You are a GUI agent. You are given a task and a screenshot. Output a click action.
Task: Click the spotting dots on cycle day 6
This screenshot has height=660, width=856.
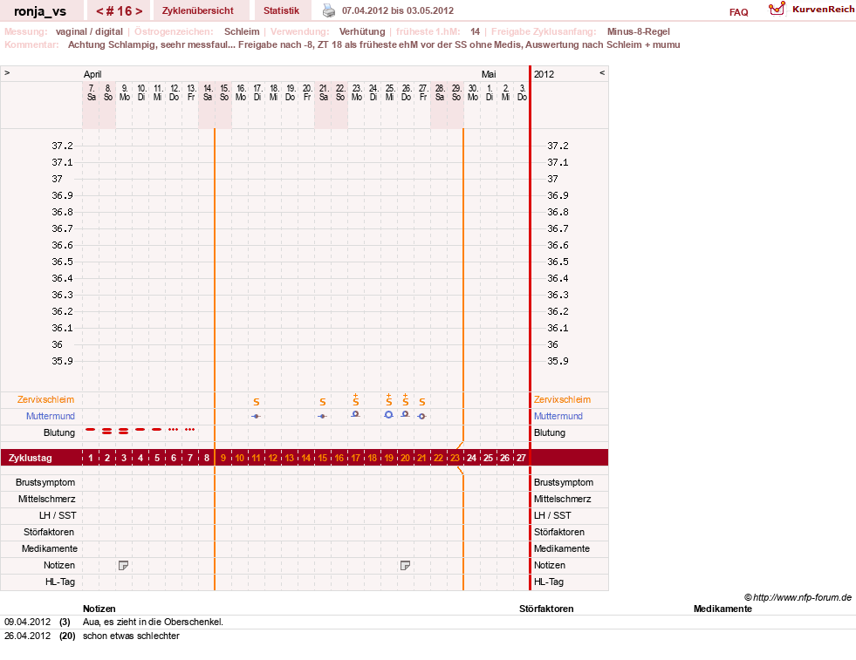(173, 430)
